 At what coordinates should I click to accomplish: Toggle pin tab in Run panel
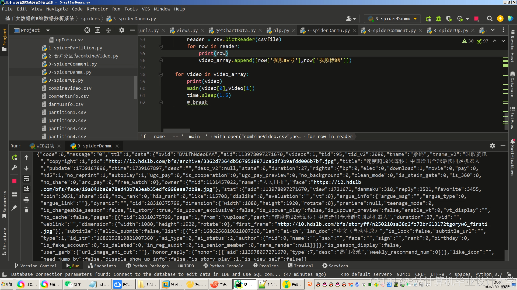pyautogui.click(x=14, y=208)
